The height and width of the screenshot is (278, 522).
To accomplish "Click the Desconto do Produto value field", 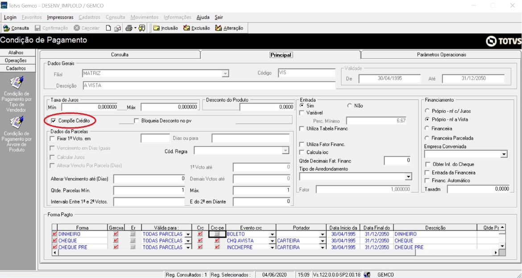I will point(267,107).
